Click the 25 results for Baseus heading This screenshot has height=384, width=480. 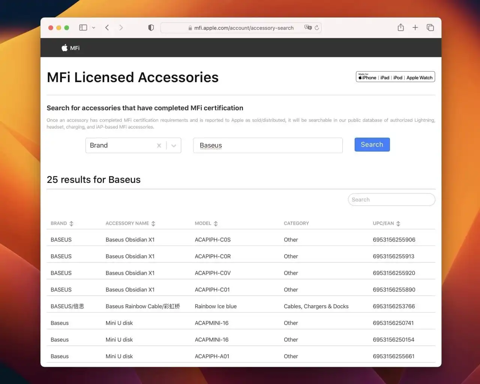pyautogui.click(x=94, y=180)
